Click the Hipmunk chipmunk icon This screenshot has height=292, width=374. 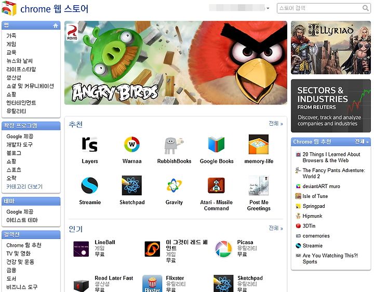(298, 216)
